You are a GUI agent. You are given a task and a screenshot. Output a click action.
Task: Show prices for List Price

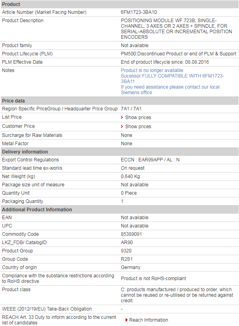coord(138,118)
